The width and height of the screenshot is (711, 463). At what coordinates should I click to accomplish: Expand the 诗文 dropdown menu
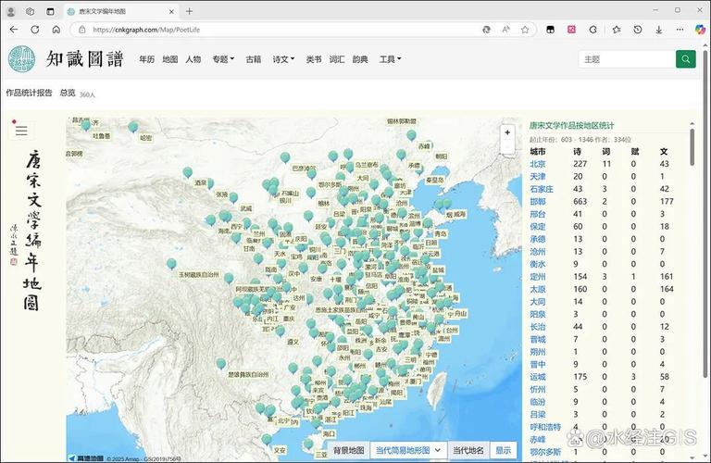click(283, 59)
